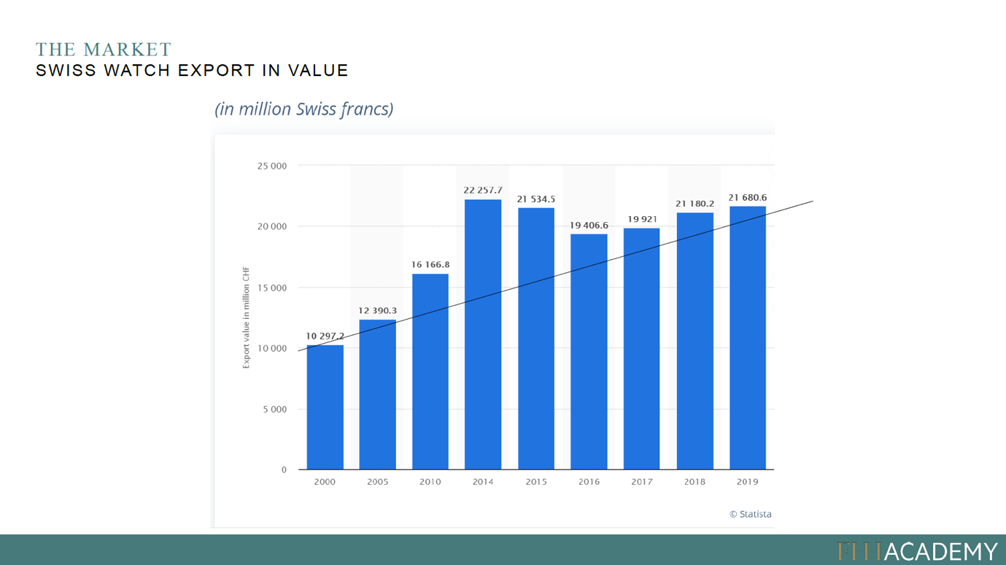Click the value label '16 166.8'

pyautogui.click(x=430, y=265)
